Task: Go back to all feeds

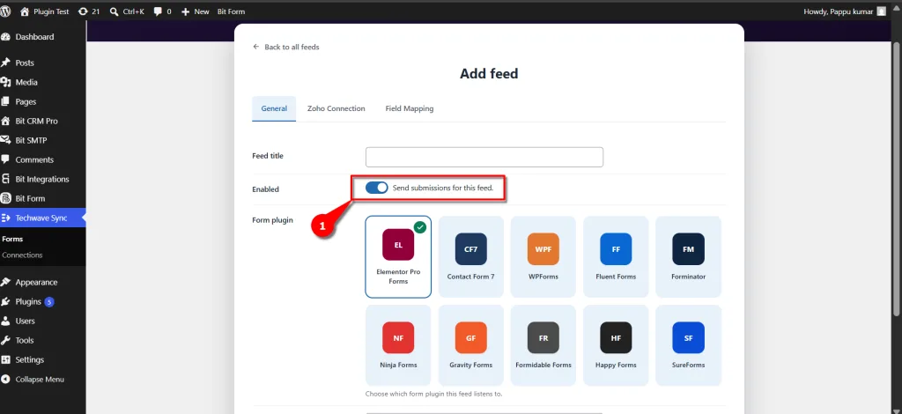Action: tap(286, 48)
